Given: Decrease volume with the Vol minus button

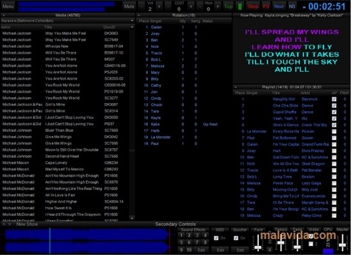Looking at the screenshot, I should (142, 6).
